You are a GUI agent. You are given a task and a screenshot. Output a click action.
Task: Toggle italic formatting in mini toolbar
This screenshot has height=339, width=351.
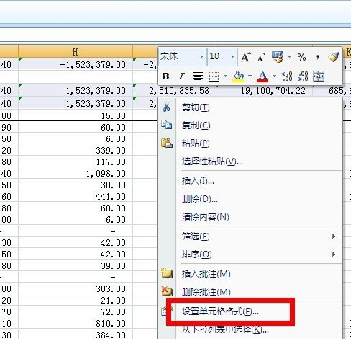click(181, 76)
